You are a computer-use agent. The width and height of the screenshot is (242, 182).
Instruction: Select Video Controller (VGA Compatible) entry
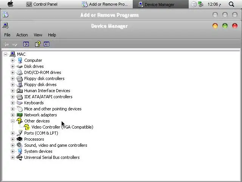point(62,127)
